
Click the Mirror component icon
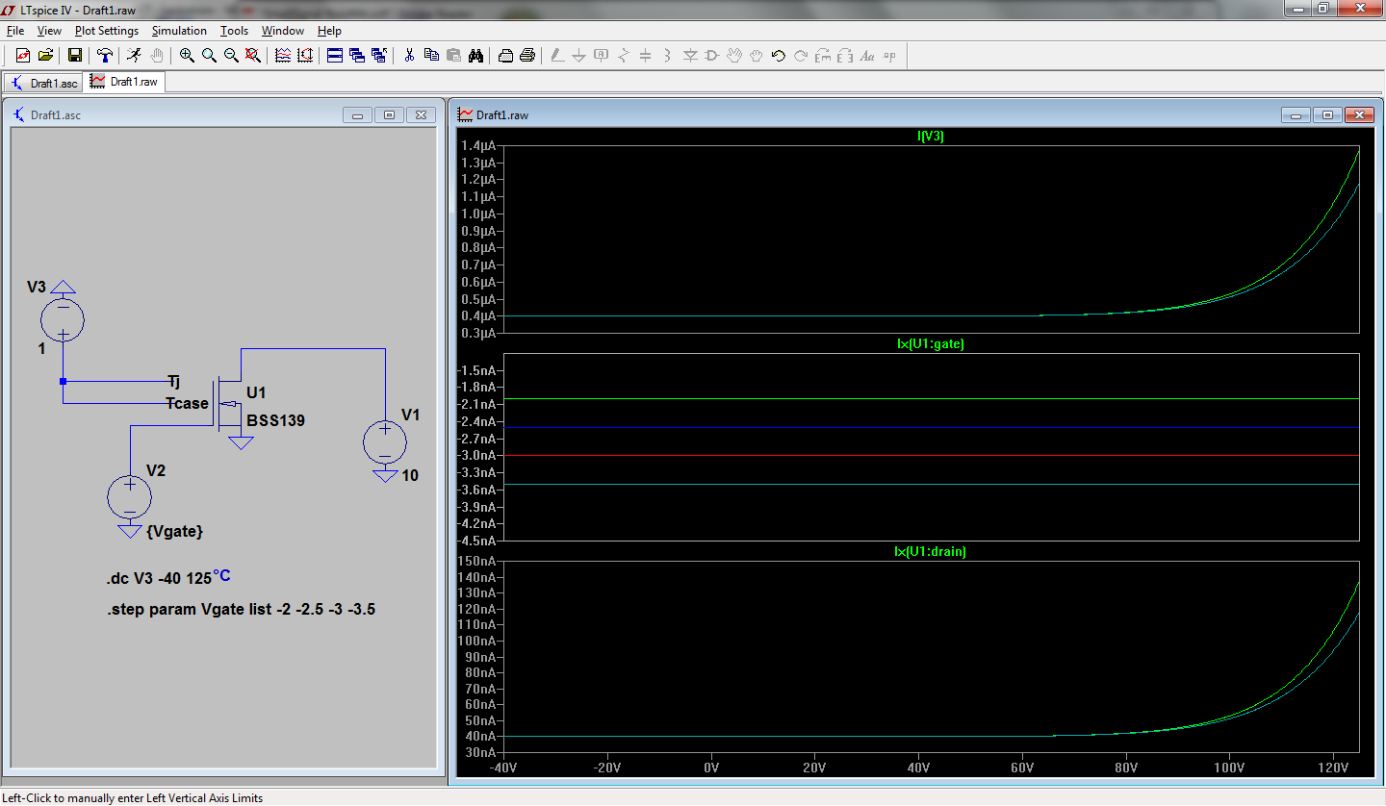845,56
